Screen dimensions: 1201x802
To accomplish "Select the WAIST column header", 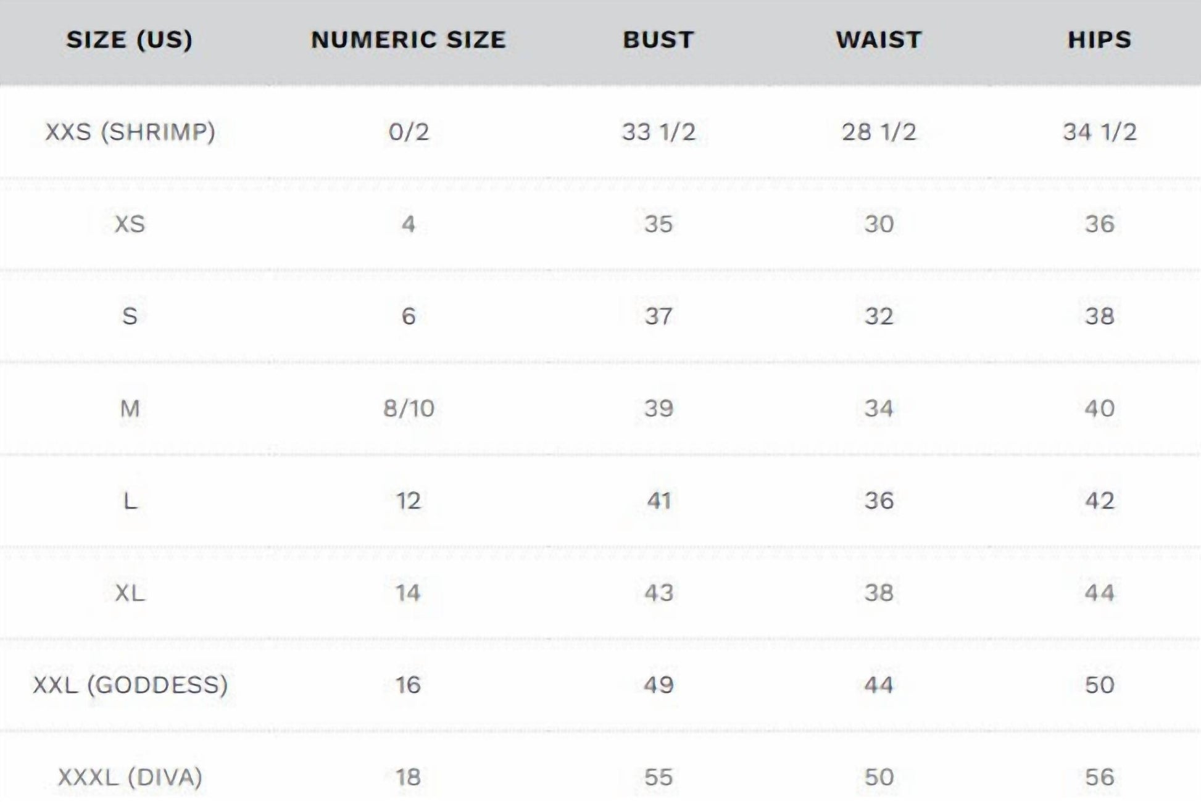I will (x=878, y=40).
